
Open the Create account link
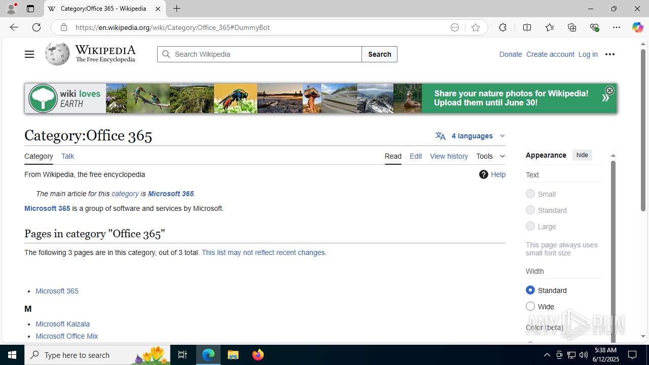[550, 54]
